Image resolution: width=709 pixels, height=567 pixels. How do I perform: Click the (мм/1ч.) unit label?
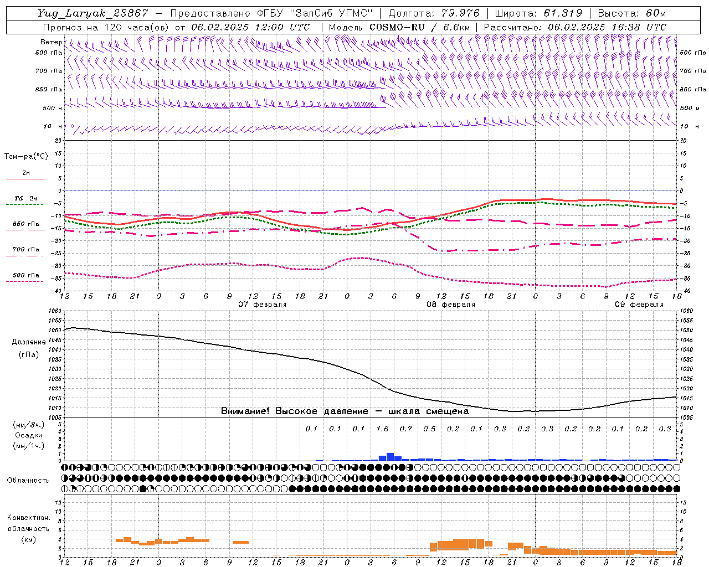[x=28, y=446]
